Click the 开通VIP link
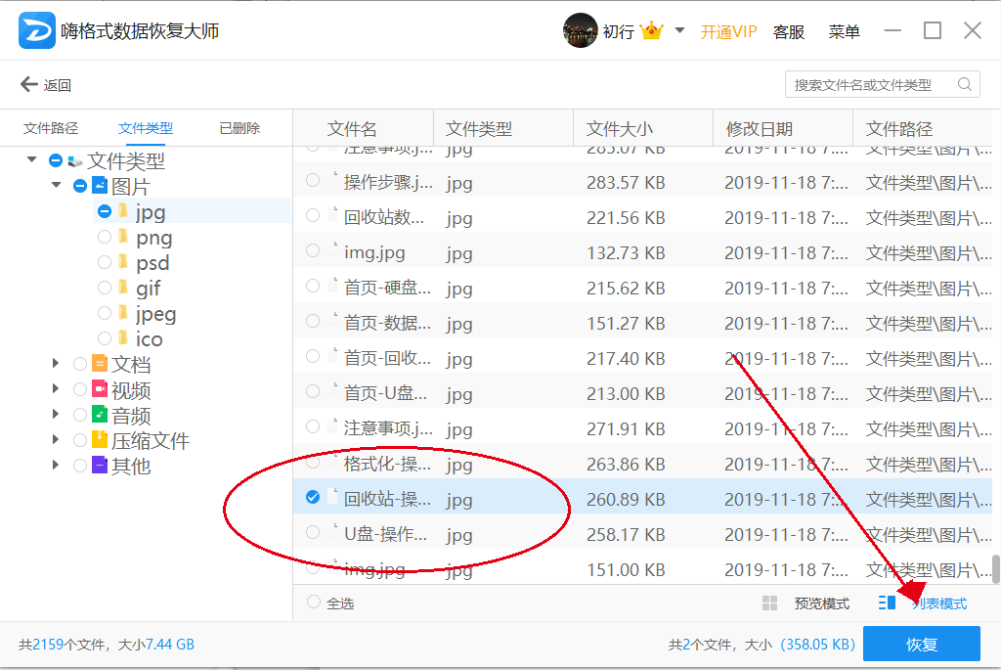The image size is (1001, 670). click(x=728, y=32)
